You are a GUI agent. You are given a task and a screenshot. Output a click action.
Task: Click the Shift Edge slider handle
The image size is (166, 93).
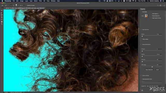coord(152,67)
